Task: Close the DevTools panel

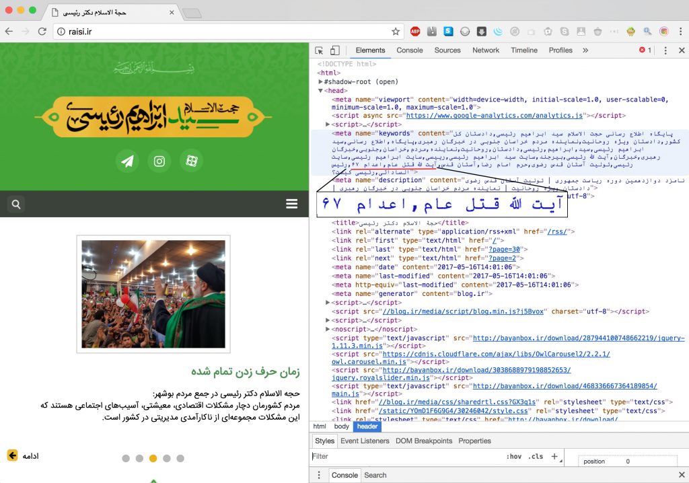Action: coord(682,50)
